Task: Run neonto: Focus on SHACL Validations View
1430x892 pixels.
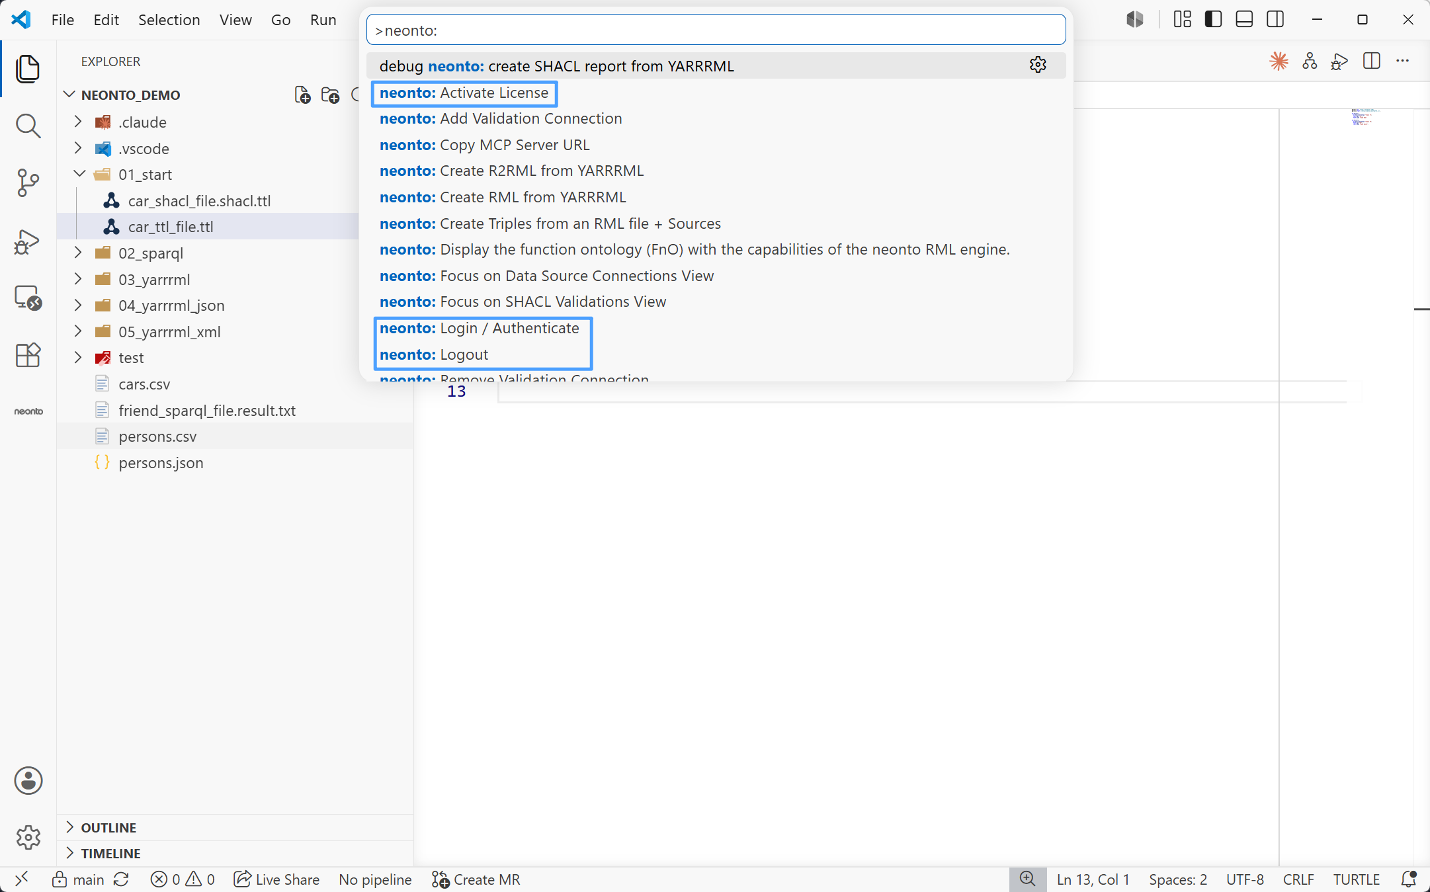Action: pos(716,302)
